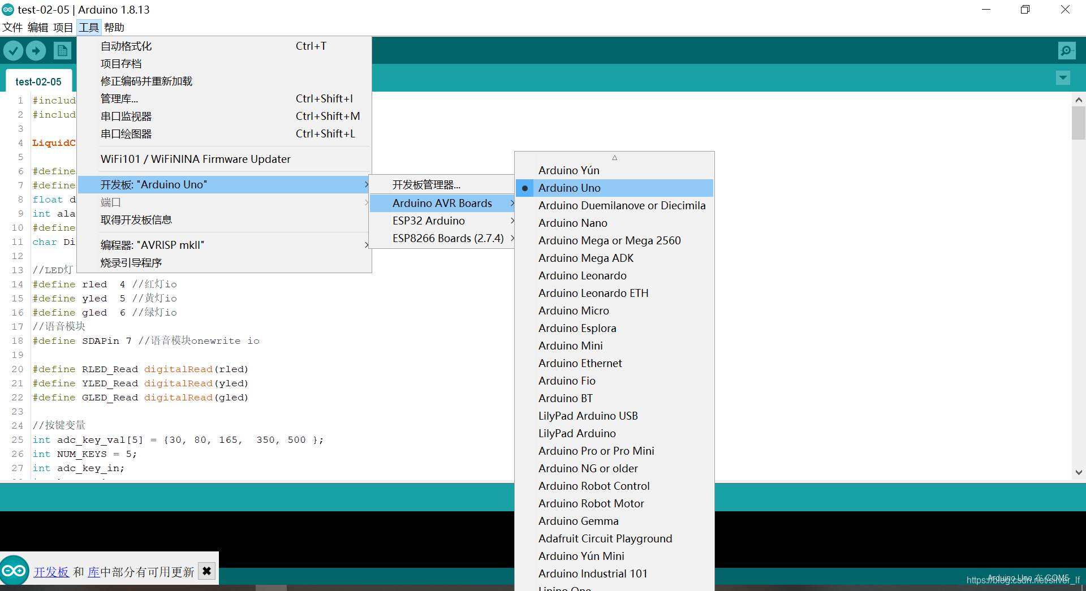Select Arduino Fio board
The width and height of the screenshot is (1086, 591).
tap(614, 381)
